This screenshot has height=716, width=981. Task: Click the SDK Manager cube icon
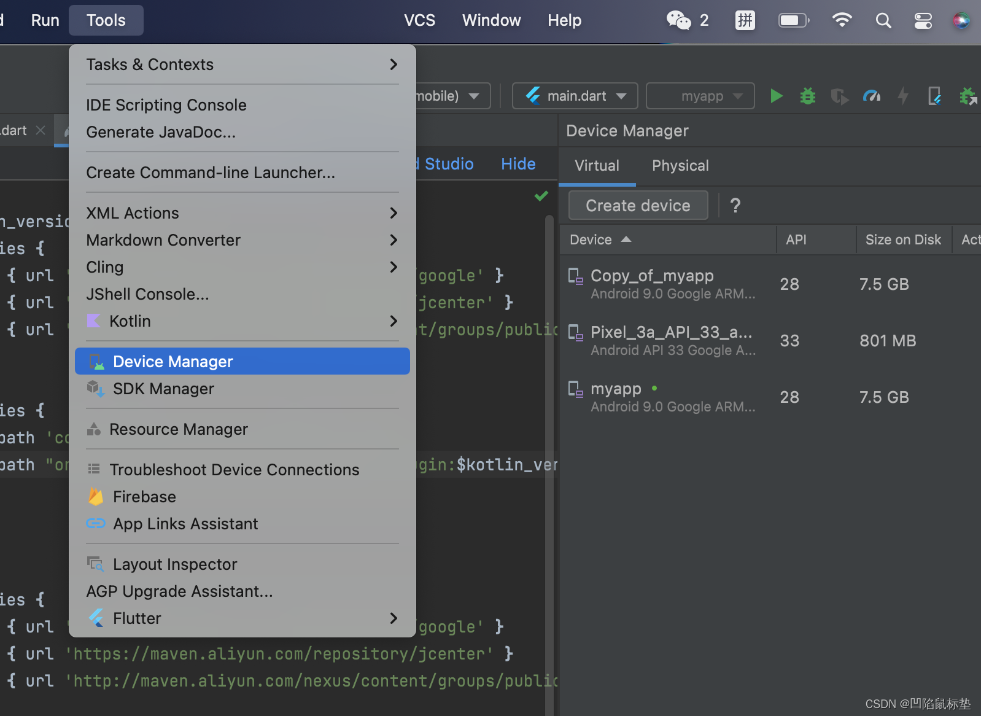pyautogui.click(x=96, y=388)
